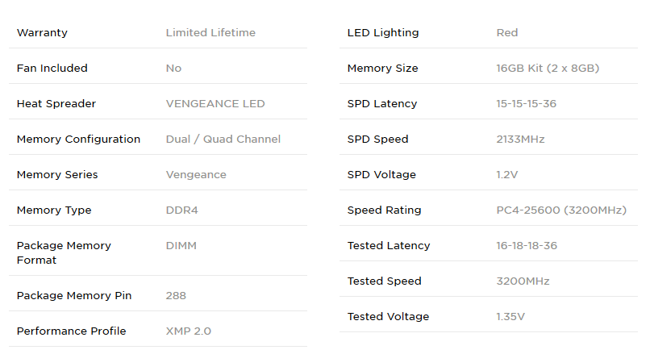Select the DDR4 memory type value

[x=182, y=210]
